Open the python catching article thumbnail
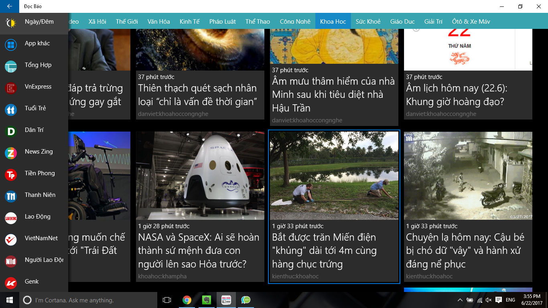Image resolution: width=548 pixels, height=308 pixels. click(x=334, y=176)
